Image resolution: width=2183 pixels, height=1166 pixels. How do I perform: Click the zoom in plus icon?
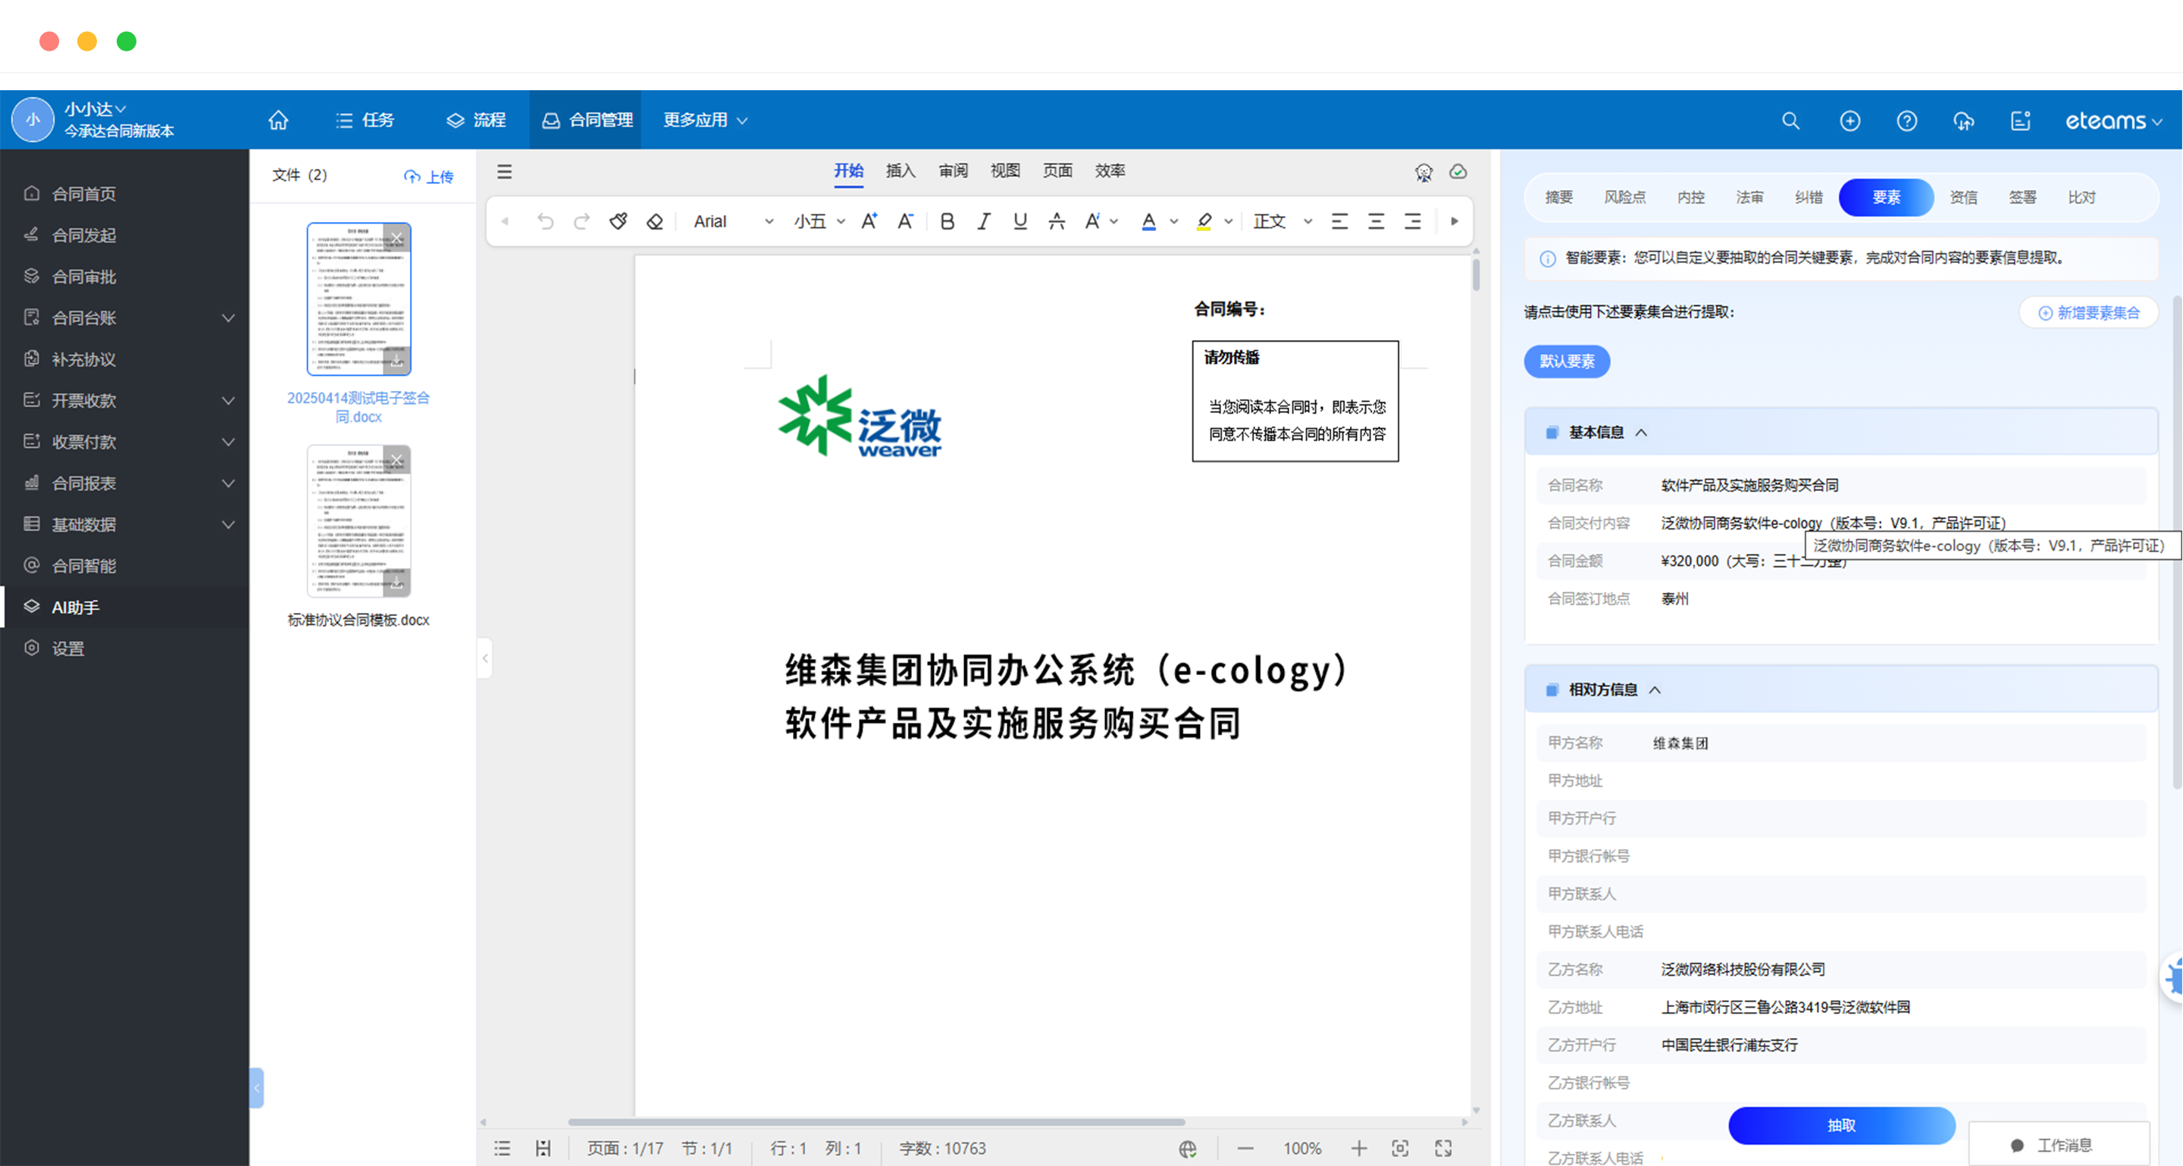tap(1358, 1149)
